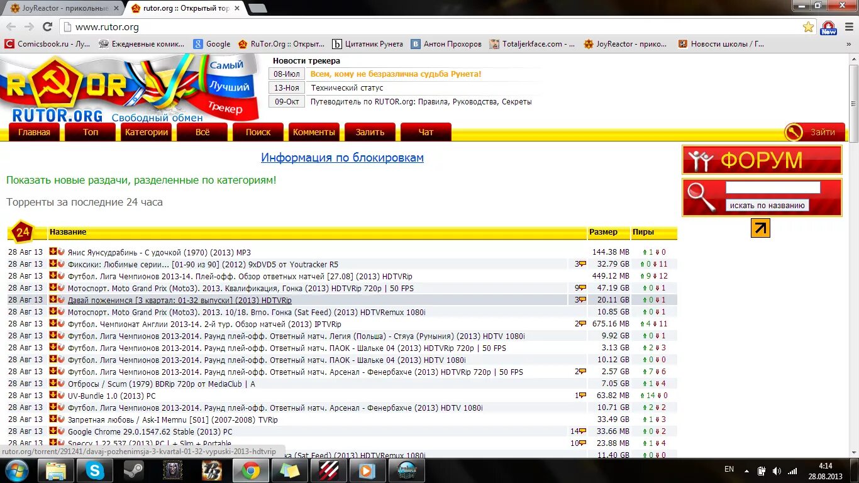859x483 pixels.
Task: Click magnet icon on UV-Bundle 1.0 row
Action: (x=61, y=395)
